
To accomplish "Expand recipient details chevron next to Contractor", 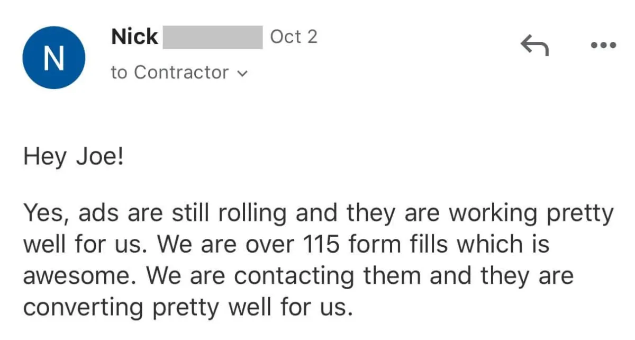I will click(x=242, y=74).
